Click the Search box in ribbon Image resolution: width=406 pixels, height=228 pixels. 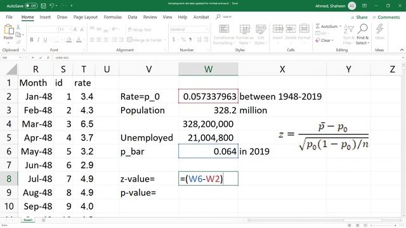point(224,17)
